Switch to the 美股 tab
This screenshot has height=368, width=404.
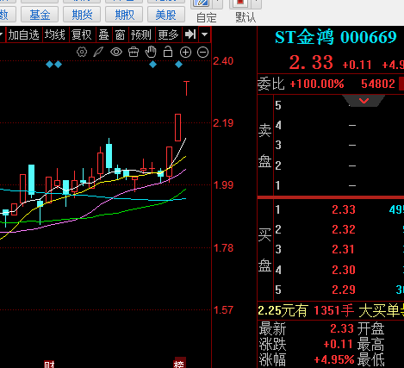pyautogui.click(x=166, y=15)
